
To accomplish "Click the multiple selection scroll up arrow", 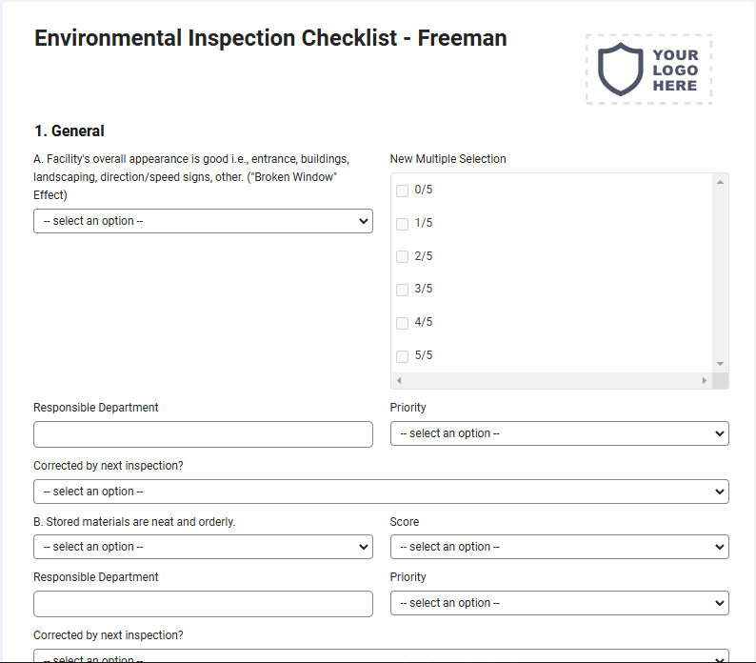I will pos(720,182).
